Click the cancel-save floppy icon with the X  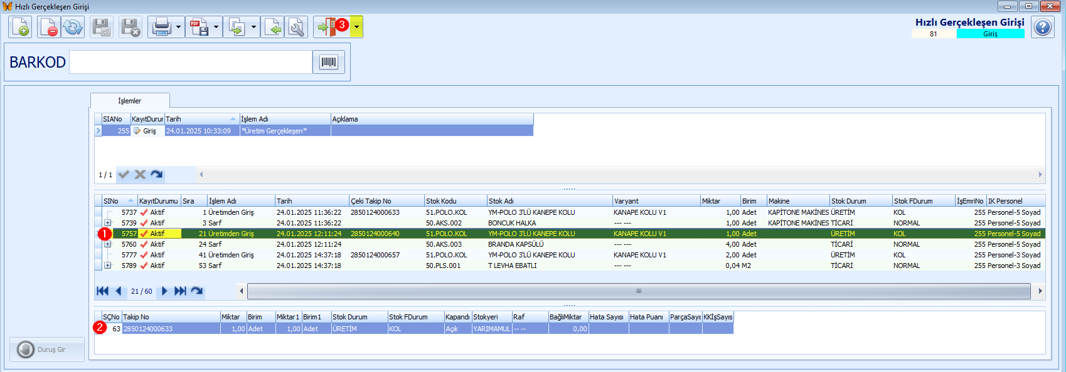pyautogui.click(x=131, y=27)
